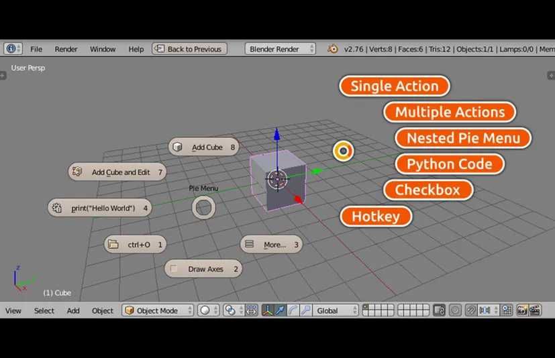Click the red X-axis manipulator handle
This screenshot has height=358, width=555.
(299, 200)
